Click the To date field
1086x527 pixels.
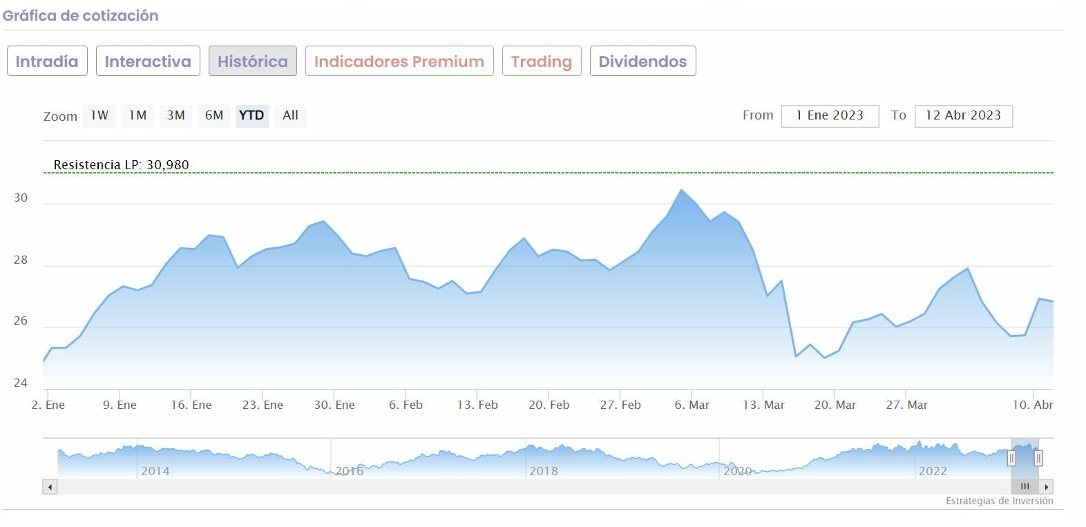[963, 116]
